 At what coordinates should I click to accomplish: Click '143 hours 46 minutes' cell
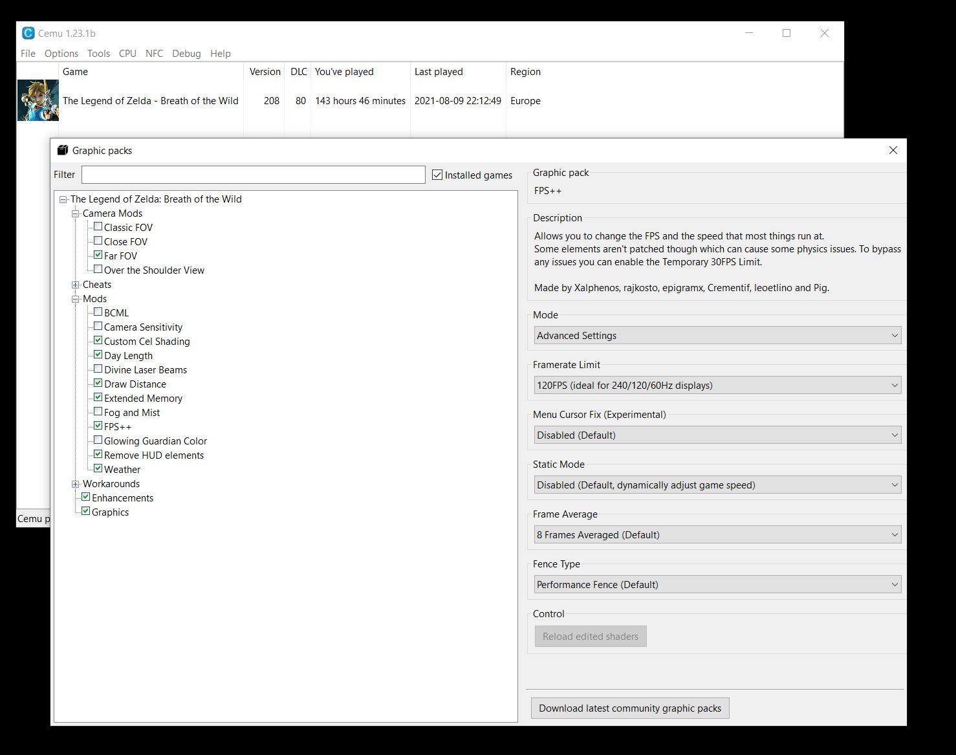pos(360,101)
